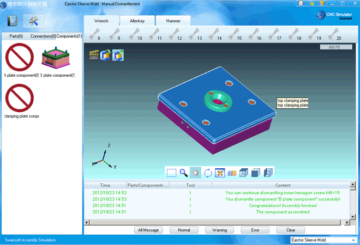Switch to the Allenkey tab

(x=137, y=21)
